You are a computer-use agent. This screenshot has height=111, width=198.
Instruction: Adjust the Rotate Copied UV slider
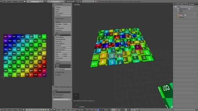coord(62,99)
